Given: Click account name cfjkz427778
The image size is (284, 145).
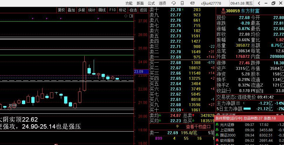Looking at the screenshot, I should (211, 4).
